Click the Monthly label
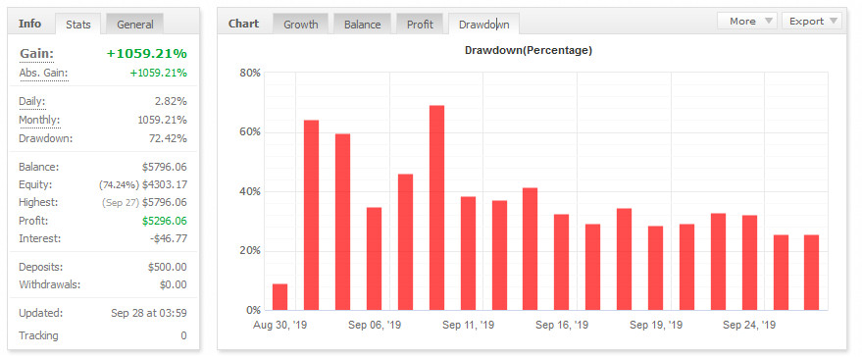The width and height of the screenshot is (862, 357). click(x=39, y=120)
